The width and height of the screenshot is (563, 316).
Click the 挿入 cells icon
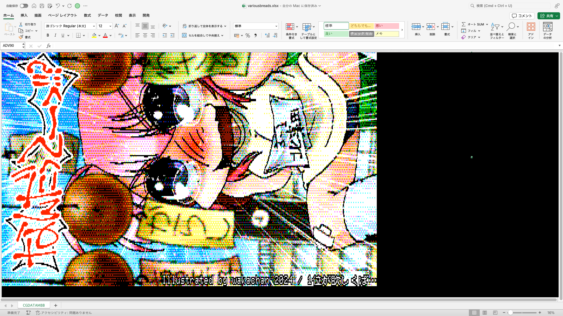416,27
